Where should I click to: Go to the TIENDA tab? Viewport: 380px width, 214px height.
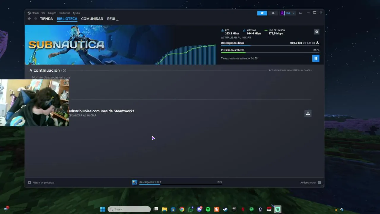point(46,19)
